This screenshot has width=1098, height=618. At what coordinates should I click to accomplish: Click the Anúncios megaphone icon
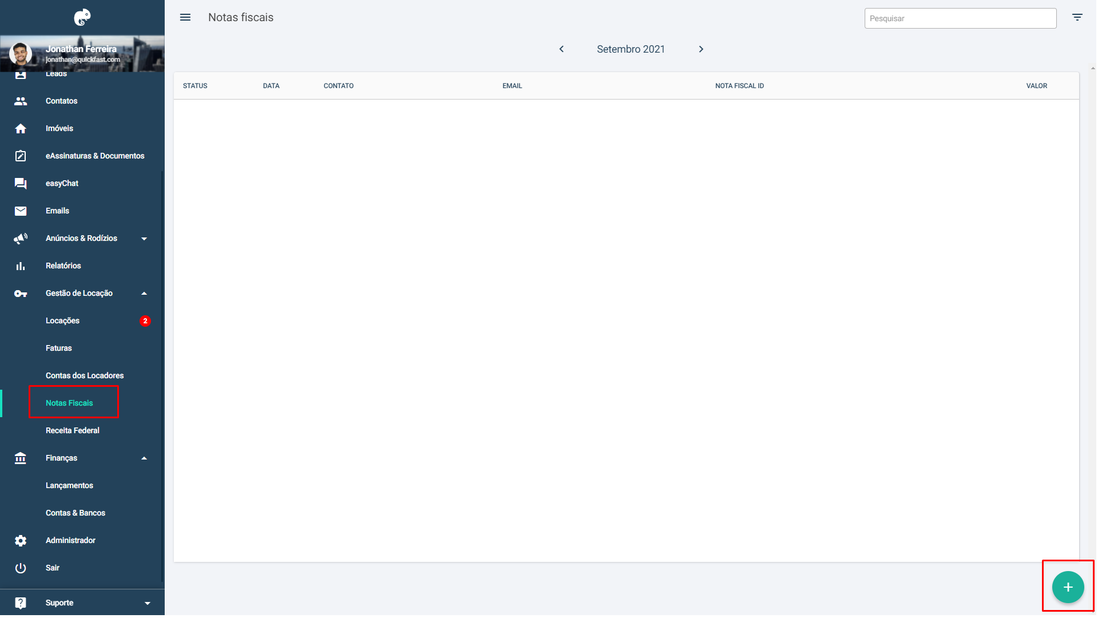(21, 239)
